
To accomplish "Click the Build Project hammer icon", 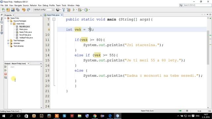I will tap(64, 10).
